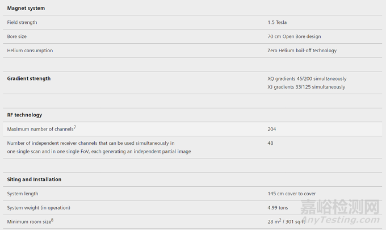Select the Helium consumption label
386x230 pixels.
click(x=30, y=51)
